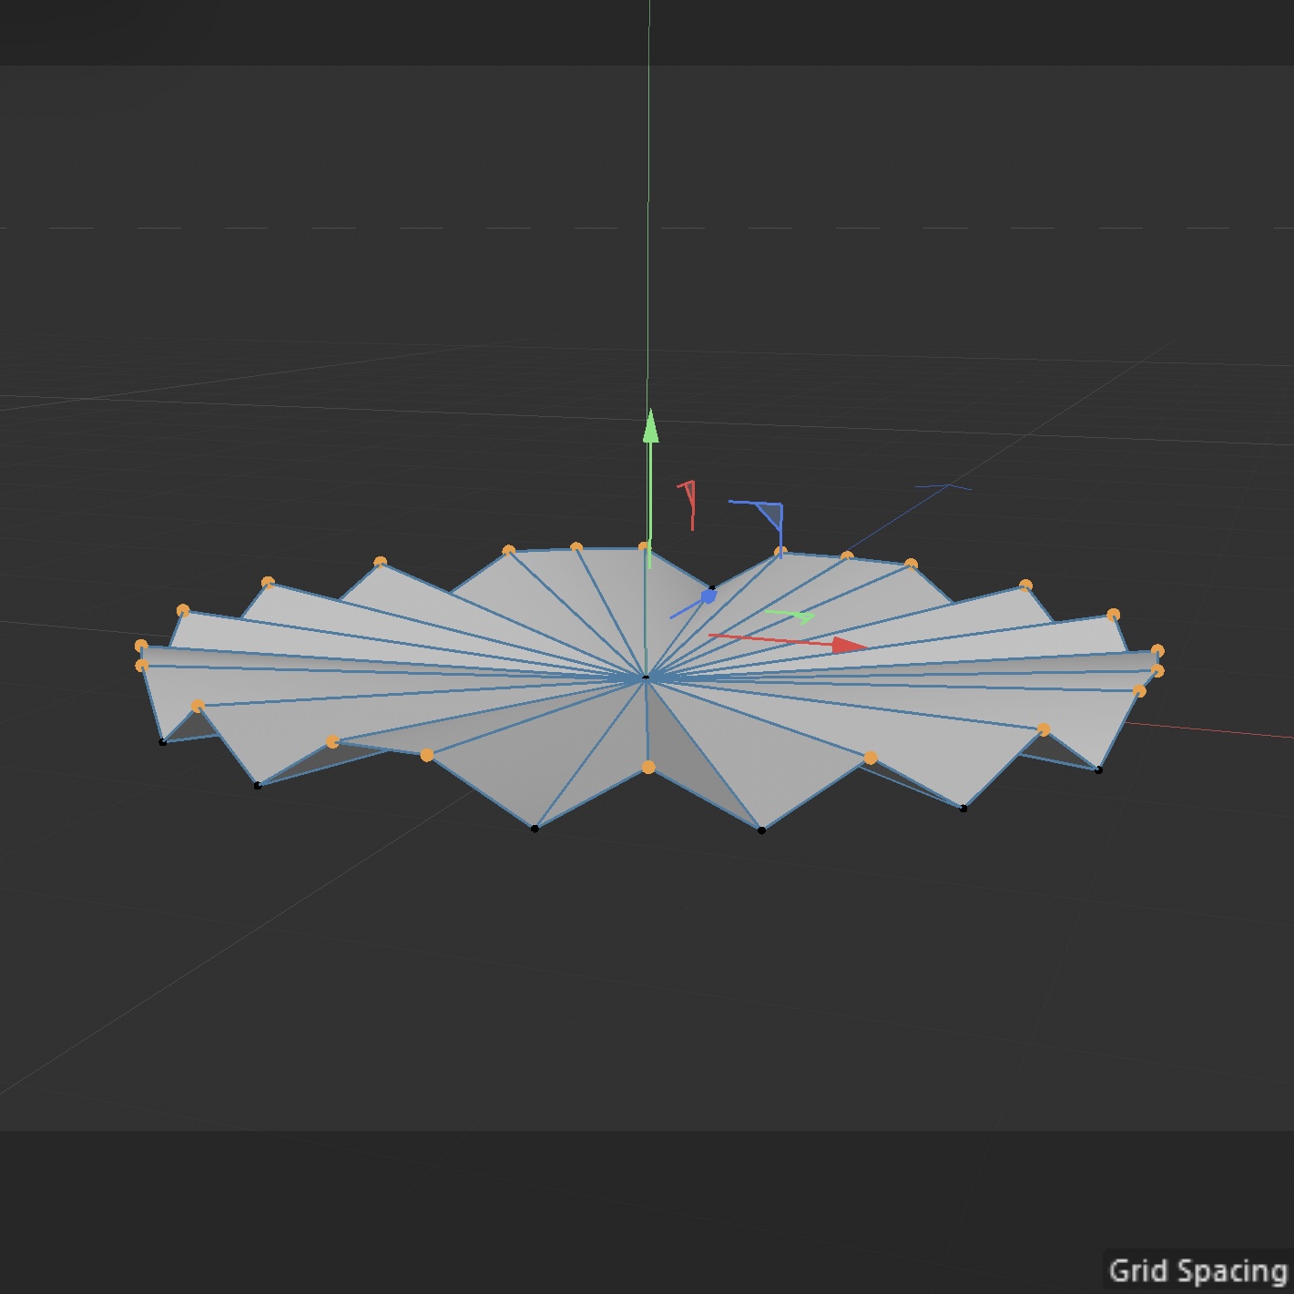Select the bottom black vertex left of center

535,828
